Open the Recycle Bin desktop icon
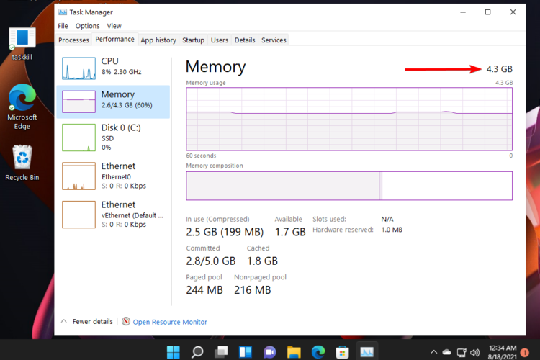 pos(22,161)
